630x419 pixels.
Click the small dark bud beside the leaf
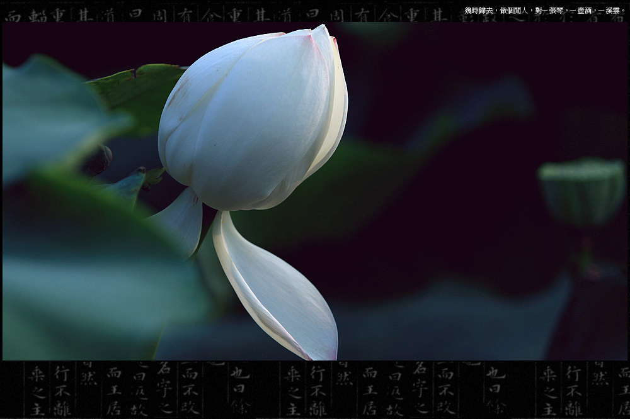pyautogui.click(x=98, y=160)
